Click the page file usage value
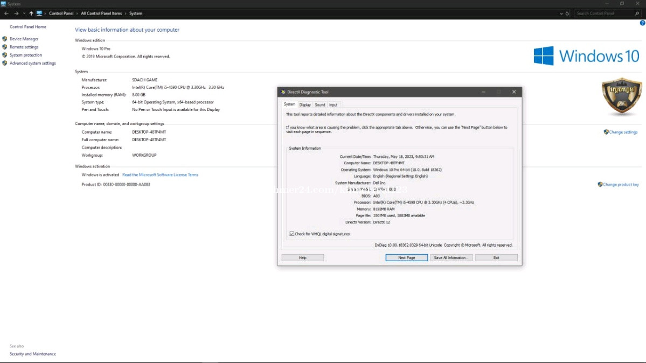 point(399,215)
